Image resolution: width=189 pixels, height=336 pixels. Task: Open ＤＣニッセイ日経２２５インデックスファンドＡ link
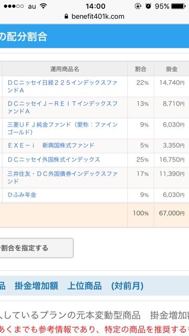[x=62, y=86]
